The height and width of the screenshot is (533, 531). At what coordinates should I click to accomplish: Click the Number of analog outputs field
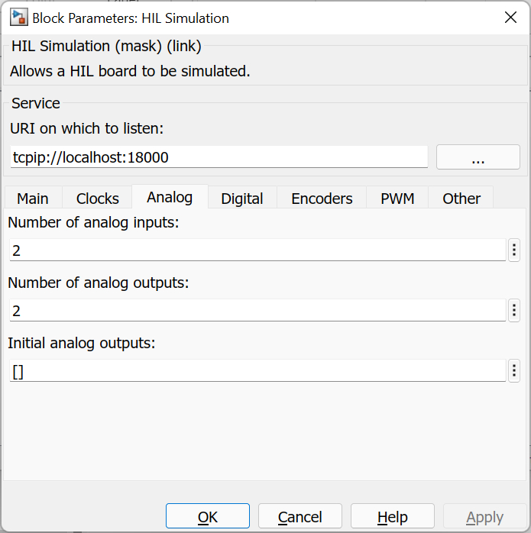point(257,310)
